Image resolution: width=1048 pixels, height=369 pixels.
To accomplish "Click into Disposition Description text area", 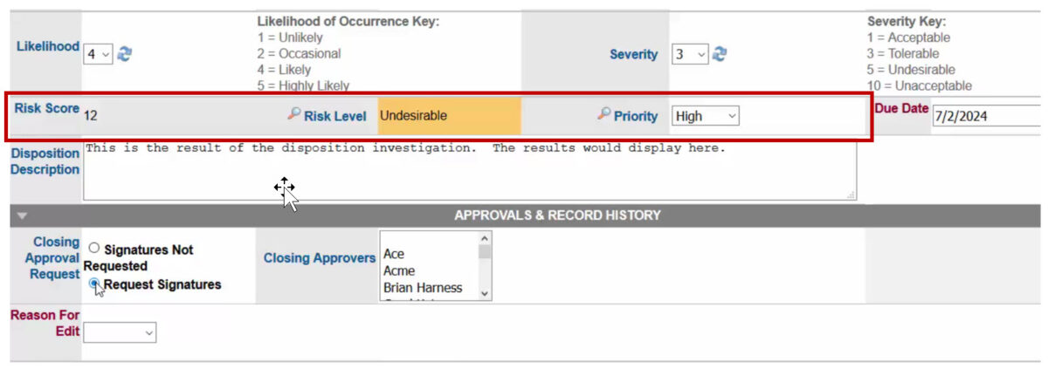I will click(469, 169).
